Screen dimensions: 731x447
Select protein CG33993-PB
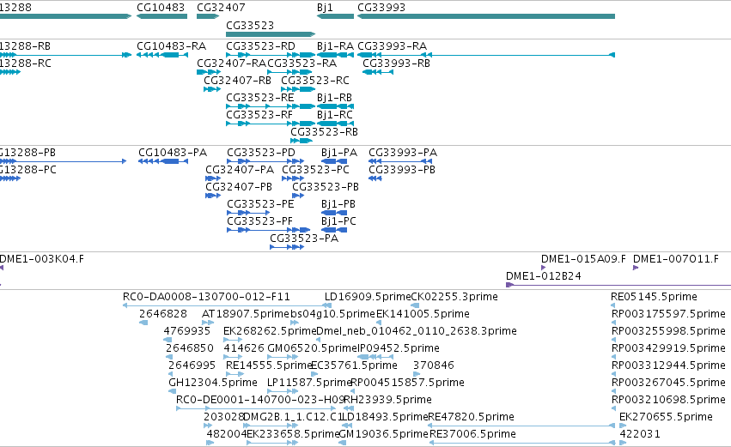(375, 178)
